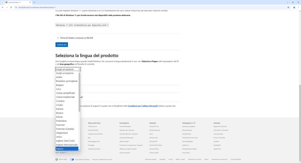Select Bulgaro from the language list
The image size is (301, 163).
click(67, 85)
